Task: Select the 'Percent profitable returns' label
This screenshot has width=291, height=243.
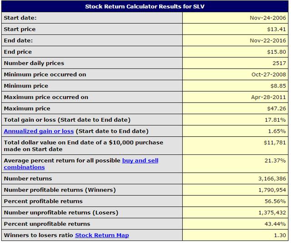Action: point(43,201)
